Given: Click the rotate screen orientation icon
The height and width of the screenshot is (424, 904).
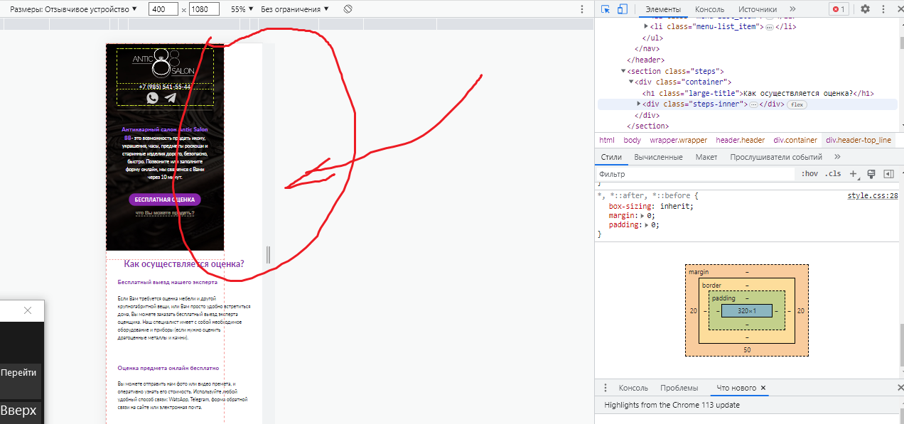Looking at the screenshot, I should 348,9.
